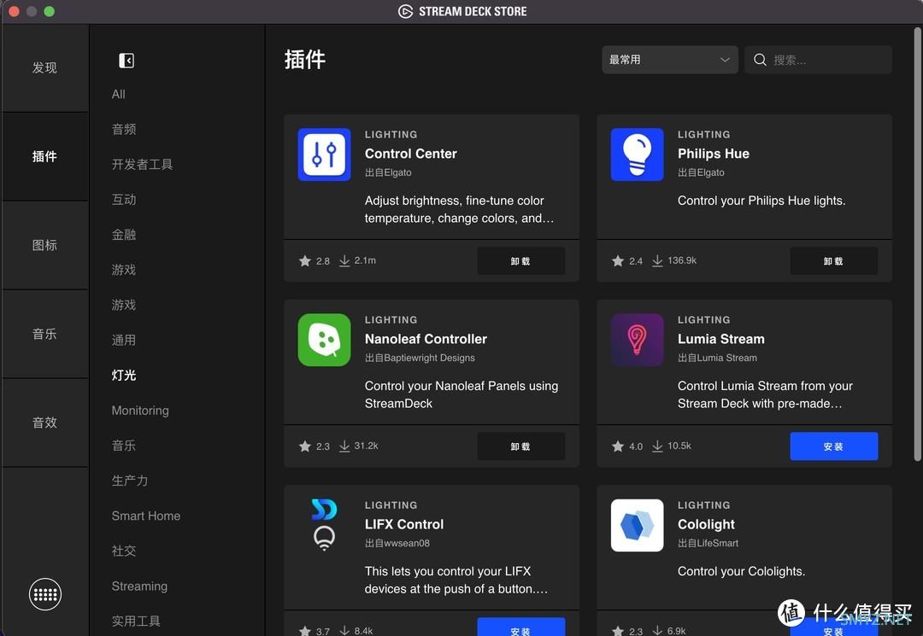Select the 金融 category

(x=124, y=235)
